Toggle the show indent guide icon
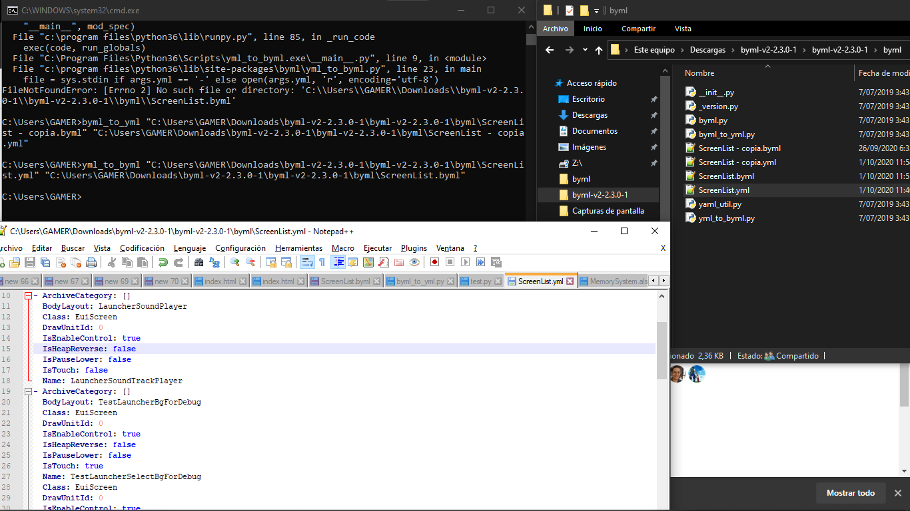 (x=337, y=261)
